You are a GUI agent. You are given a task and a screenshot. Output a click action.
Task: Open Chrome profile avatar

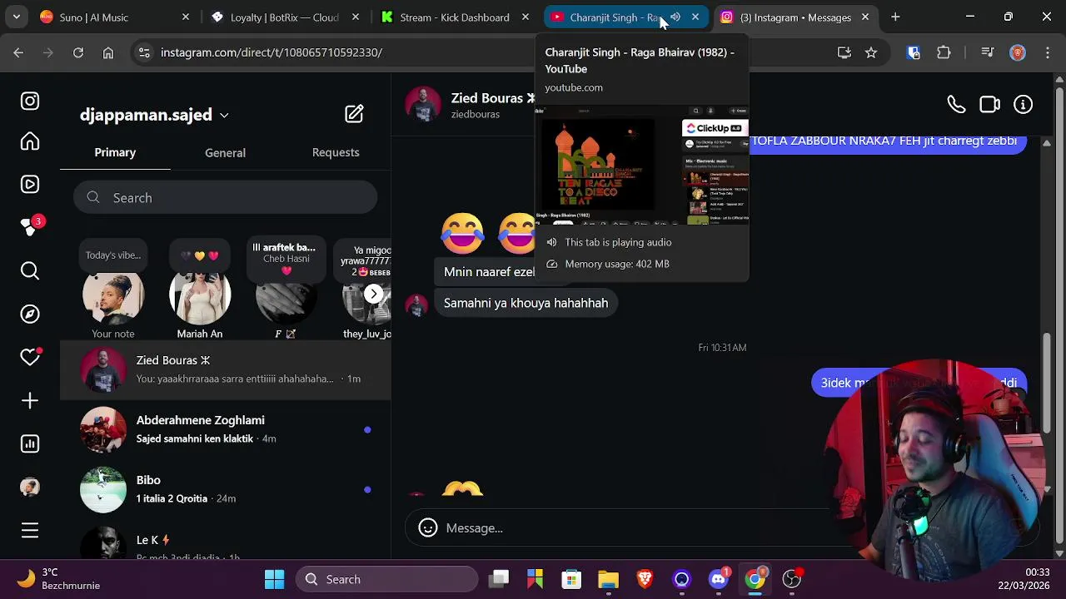point(1018,52)
